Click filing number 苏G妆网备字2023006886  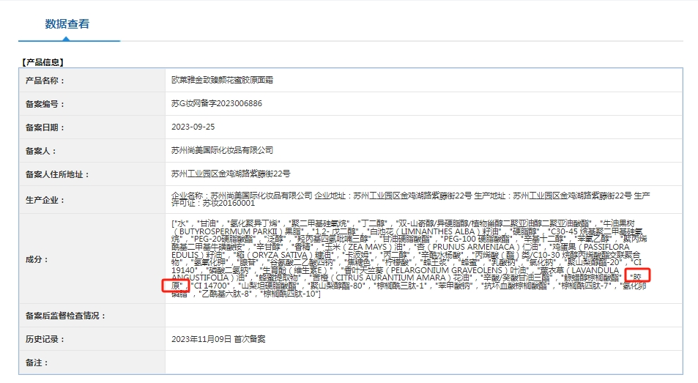(216, 104)
